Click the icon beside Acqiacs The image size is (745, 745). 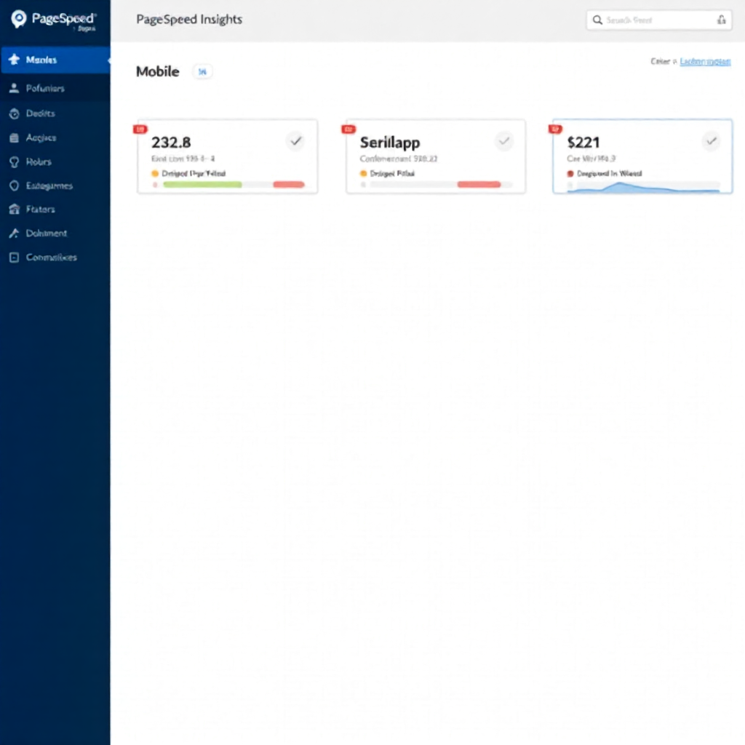pos(15,138)
